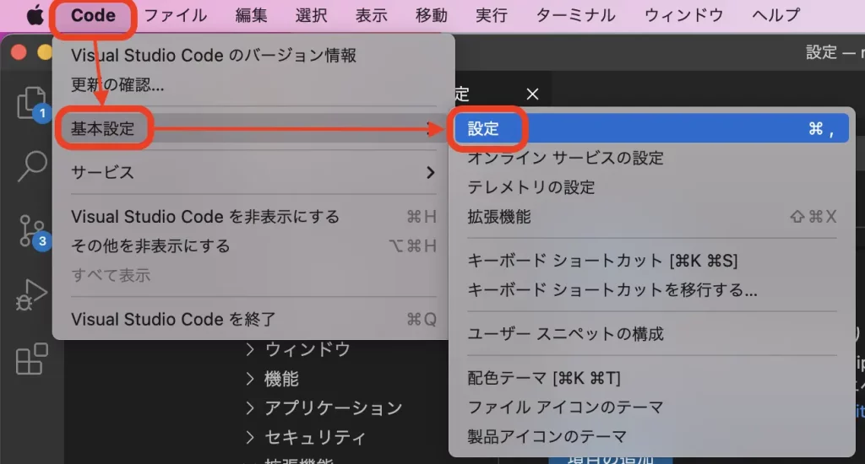Choose 配色テーマ [⌘K ⌘T]
865x464 pixels.
click(x=651, y=378)
